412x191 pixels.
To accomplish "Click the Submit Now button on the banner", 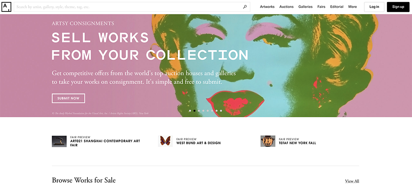I will coord(68,98).
